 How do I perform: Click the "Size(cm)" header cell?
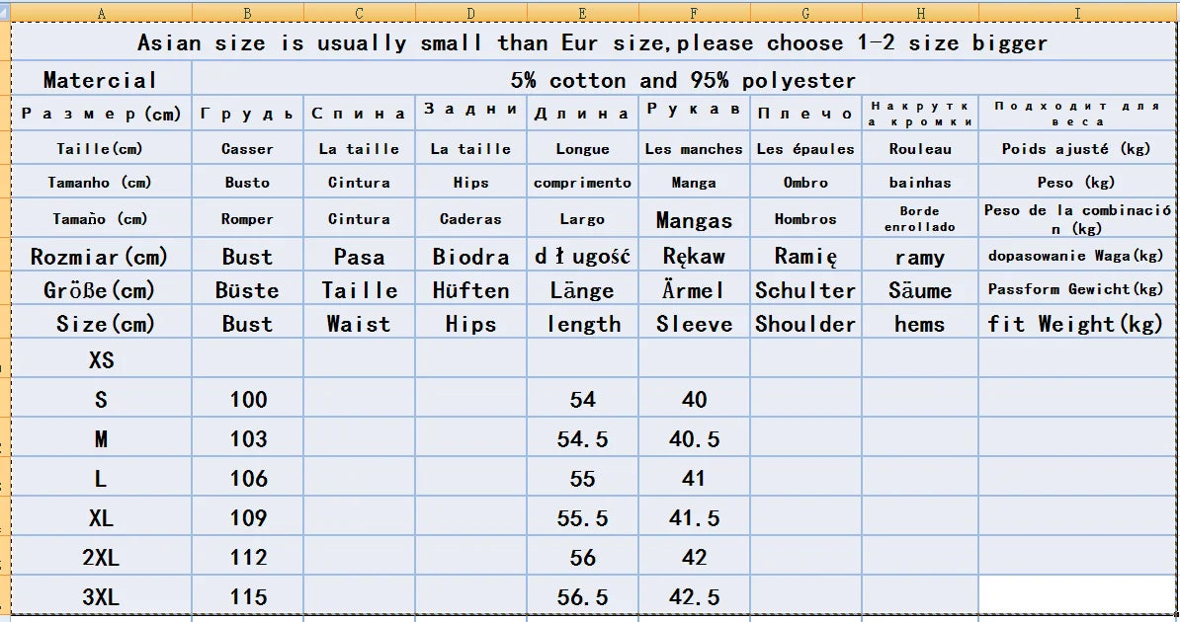pyautogui.click(x=101, y=324)
